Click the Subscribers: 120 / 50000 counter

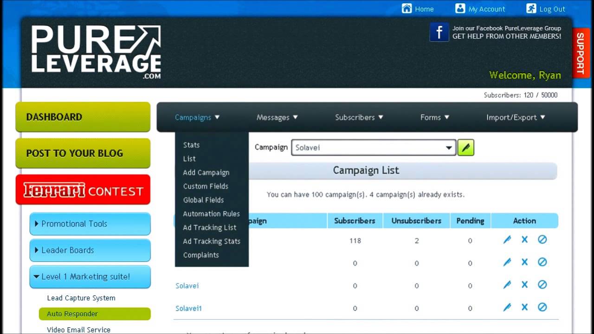click(x=521, y=95)
